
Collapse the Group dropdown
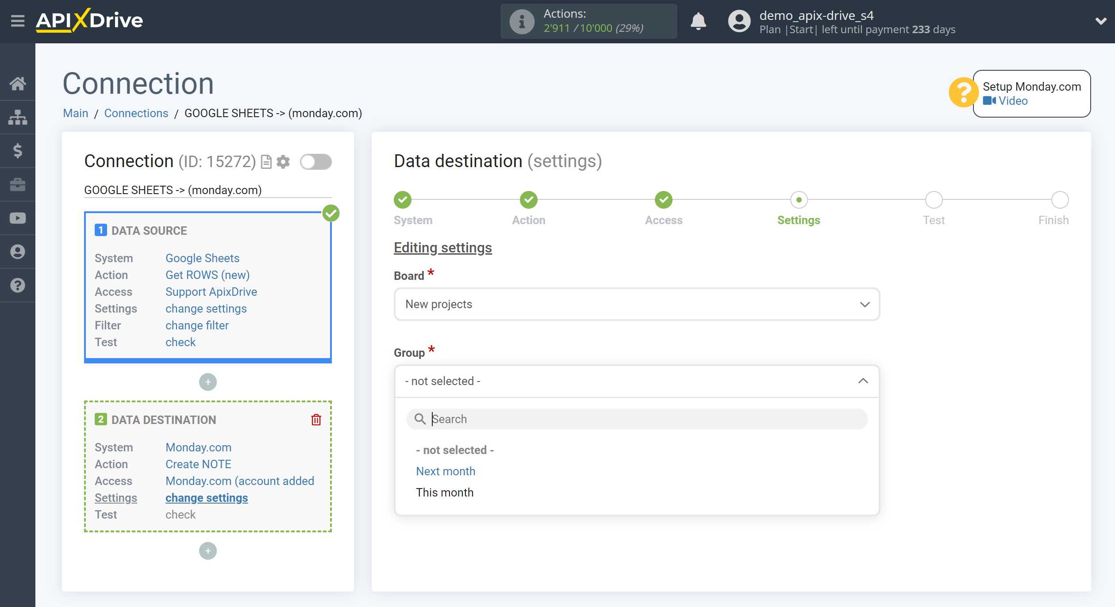coord(637,381)
